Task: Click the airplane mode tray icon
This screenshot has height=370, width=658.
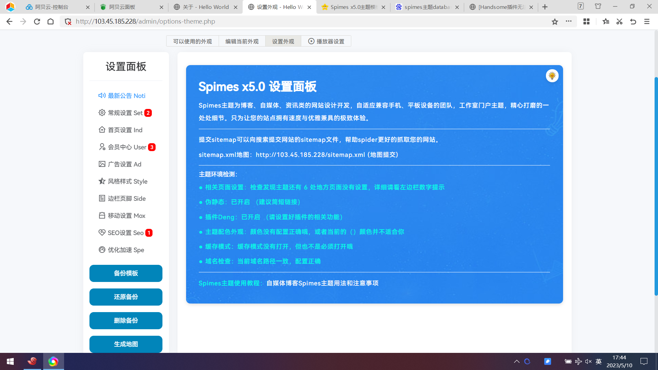Action: pyautogui.click(x=578, y=361)
